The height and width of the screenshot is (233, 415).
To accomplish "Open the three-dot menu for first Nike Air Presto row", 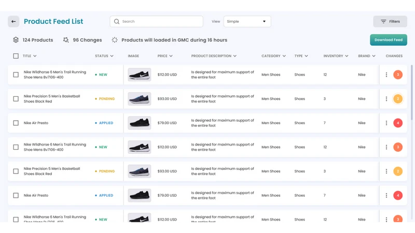I will [386, 123].
